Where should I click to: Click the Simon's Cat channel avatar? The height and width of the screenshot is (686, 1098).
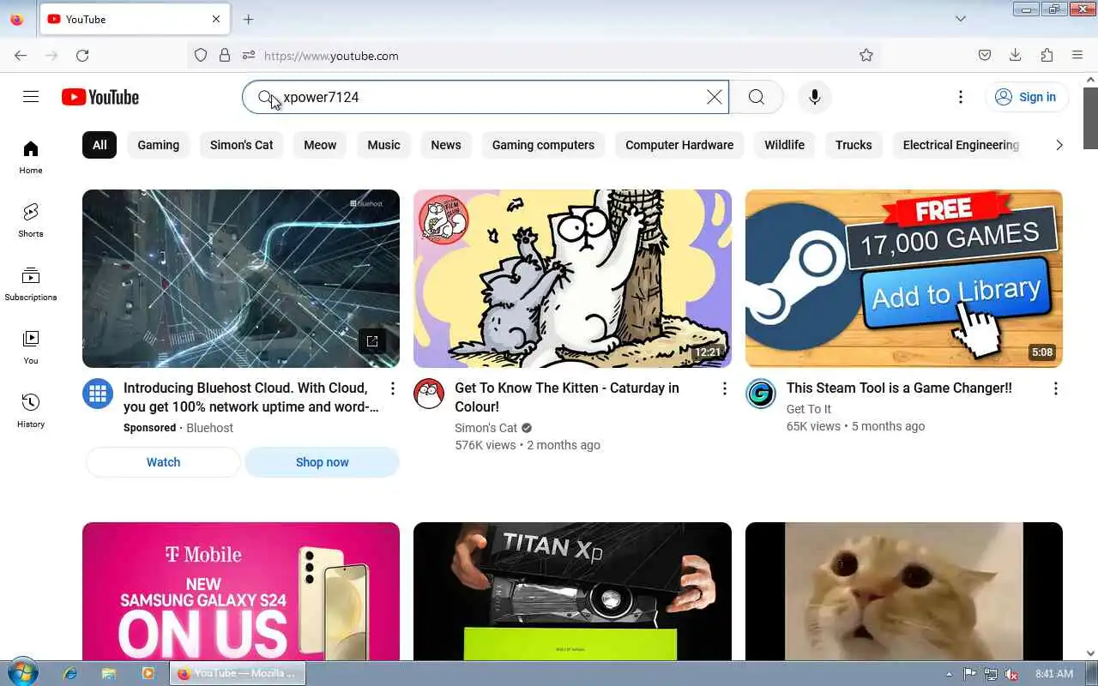429,394
